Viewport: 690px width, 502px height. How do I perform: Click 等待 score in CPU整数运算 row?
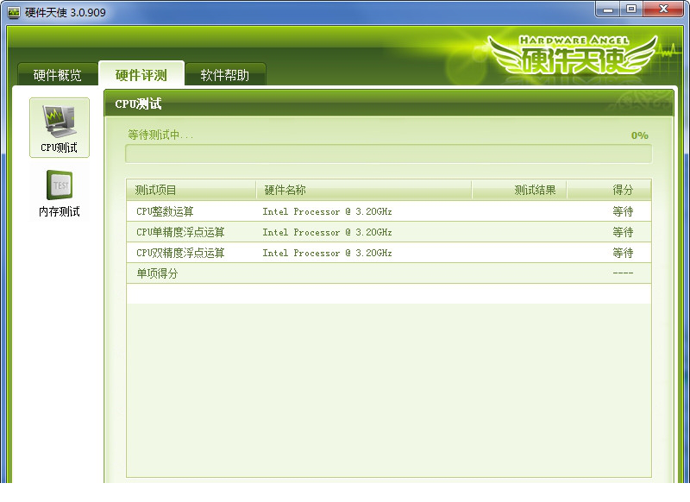click(x=623, y=211)
